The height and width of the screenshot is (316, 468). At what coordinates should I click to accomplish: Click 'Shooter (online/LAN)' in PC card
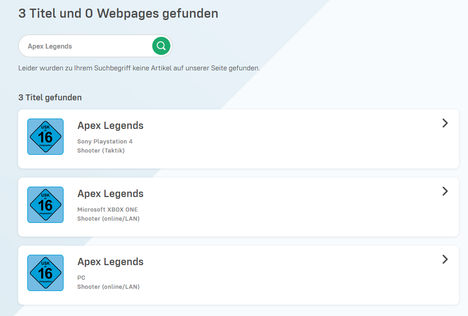pyautogui.click(x=108, y=287)
